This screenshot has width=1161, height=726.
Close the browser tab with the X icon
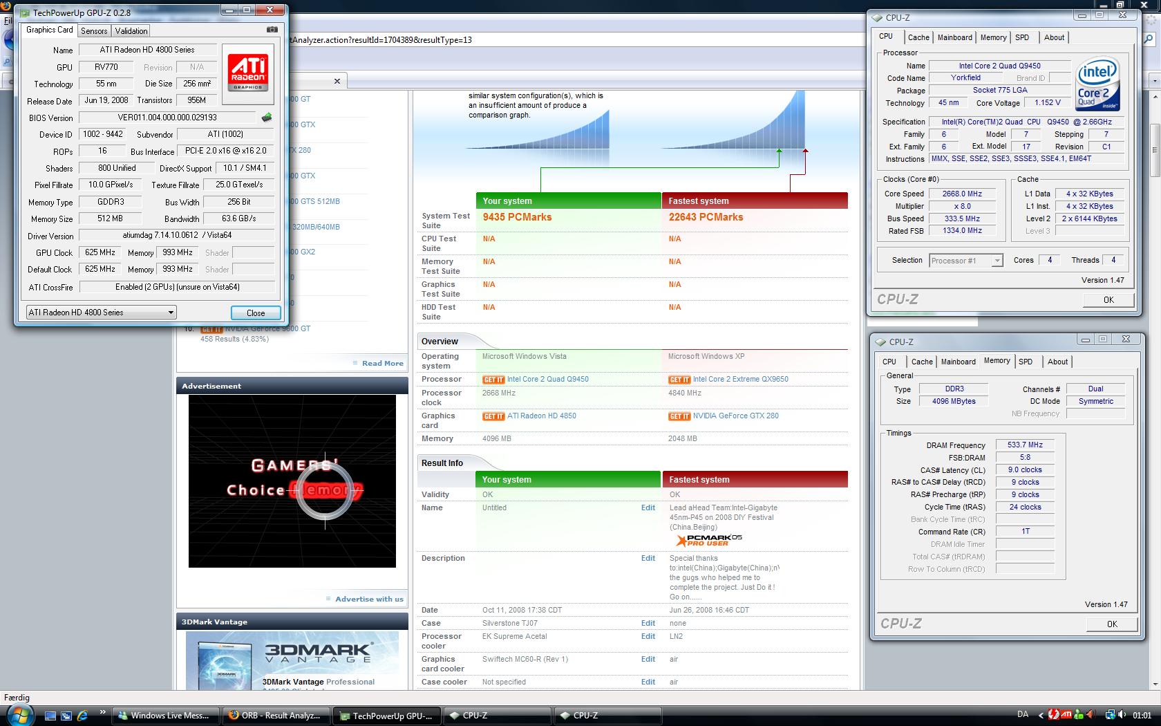337,81
